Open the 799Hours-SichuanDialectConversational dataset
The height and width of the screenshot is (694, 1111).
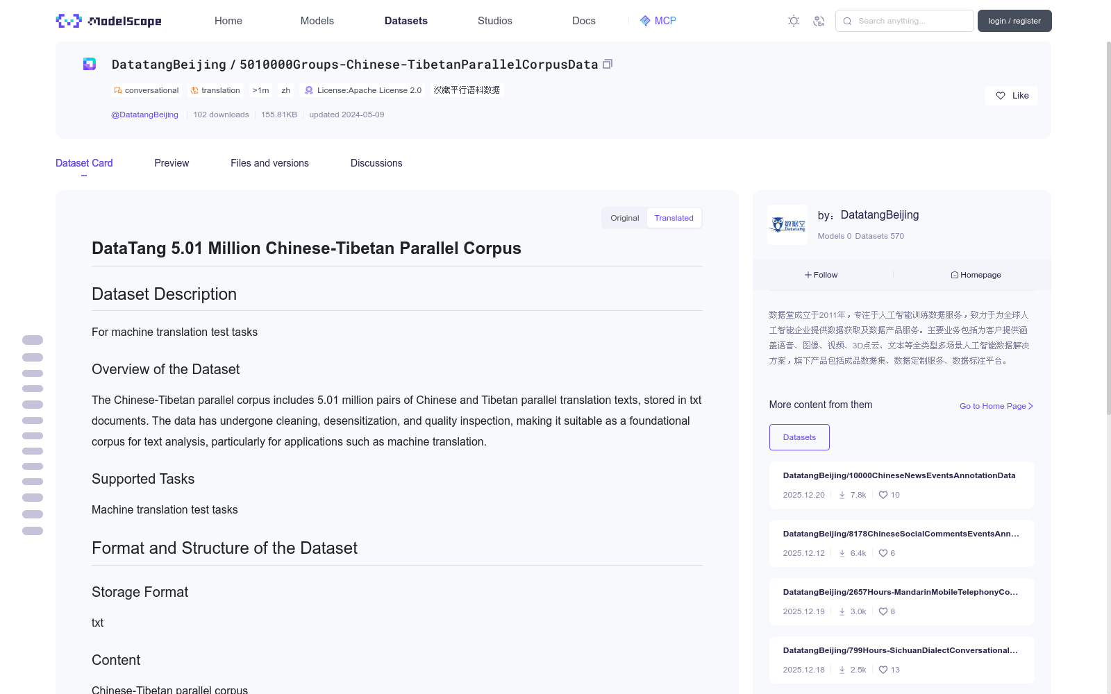pyautogui.click(x=901, y=650)
